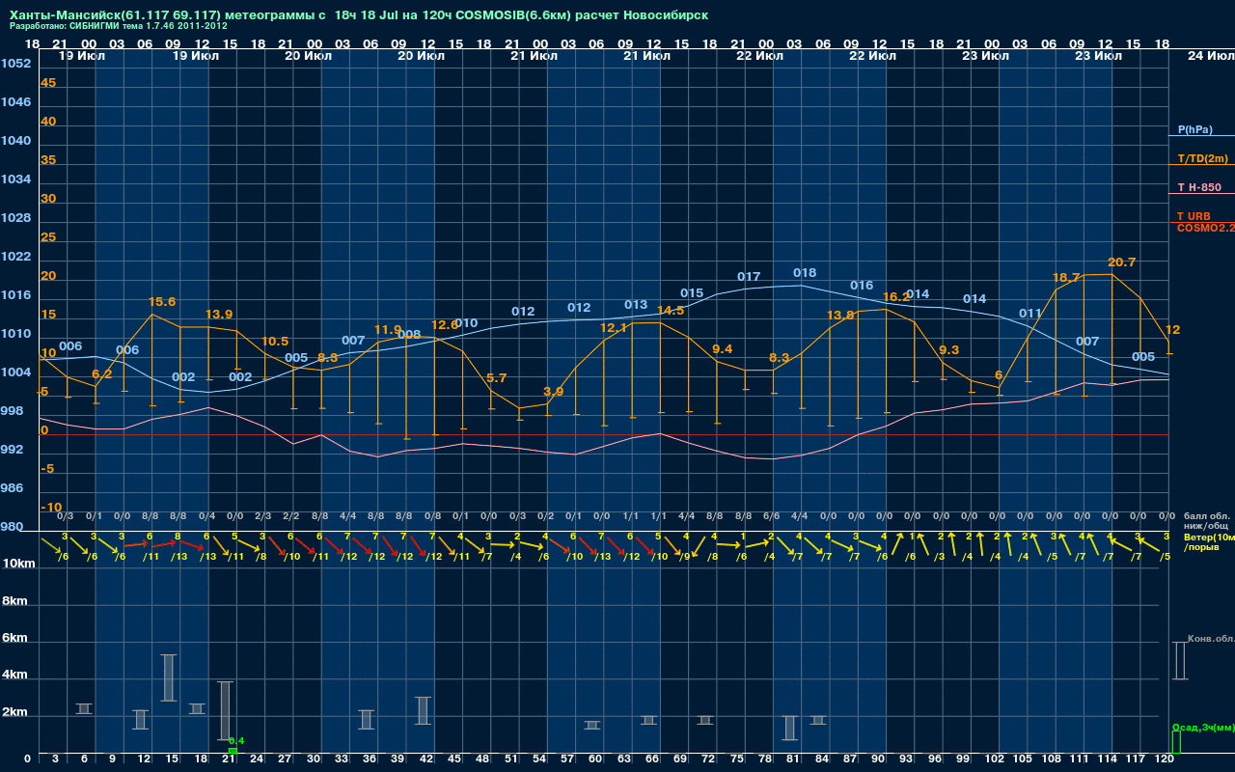Click the 6km height axis label
1235x772 pixels.
click(14, 639)
